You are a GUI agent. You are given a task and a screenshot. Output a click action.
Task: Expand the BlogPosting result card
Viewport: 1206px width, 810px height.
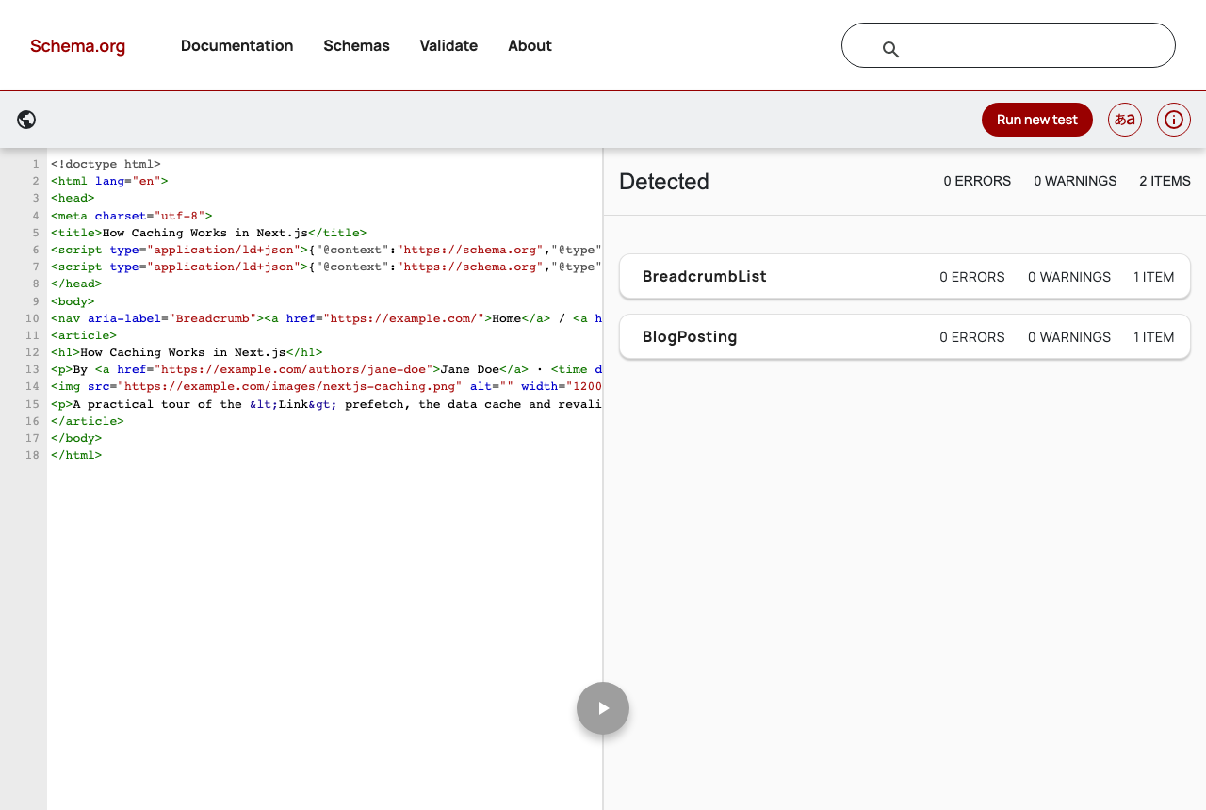click(904, 337)
